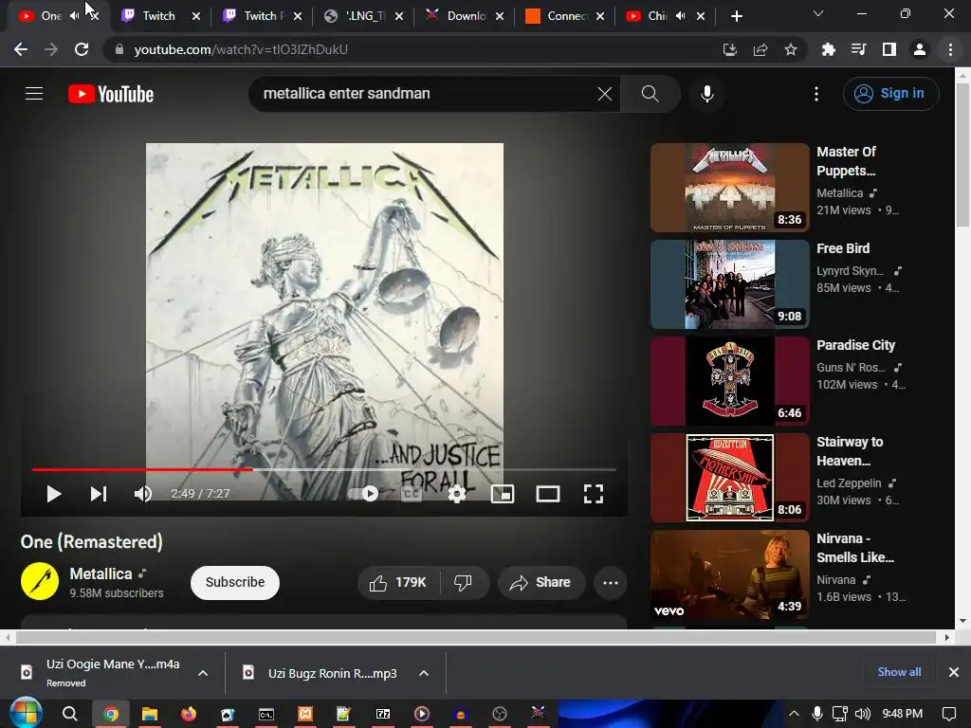Viewport: 971px width, 728px height.
Task: Toggle the autoplay switch
Action: [x=363, y=493]
